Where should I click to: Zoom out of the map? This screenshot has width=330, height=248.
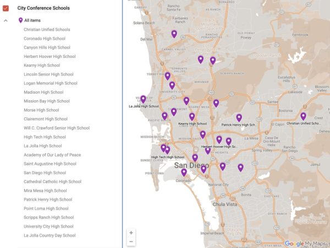[131, 241]
